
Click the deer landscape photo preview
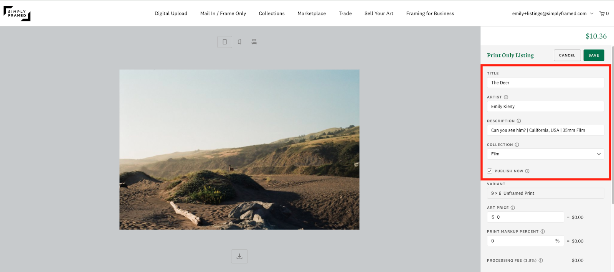pyautogui.click(x=239, y=150)
